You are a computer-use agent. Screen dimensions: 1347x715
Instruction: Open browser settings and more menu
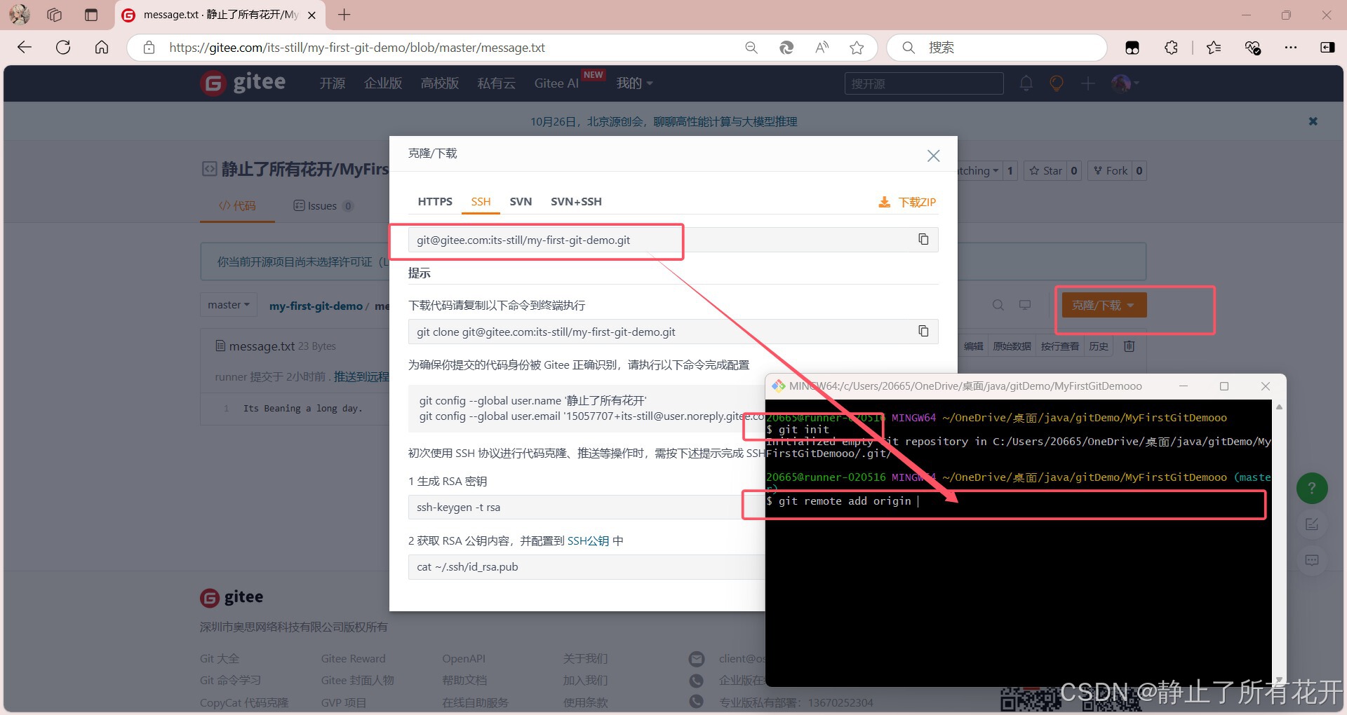(1291, 47)
